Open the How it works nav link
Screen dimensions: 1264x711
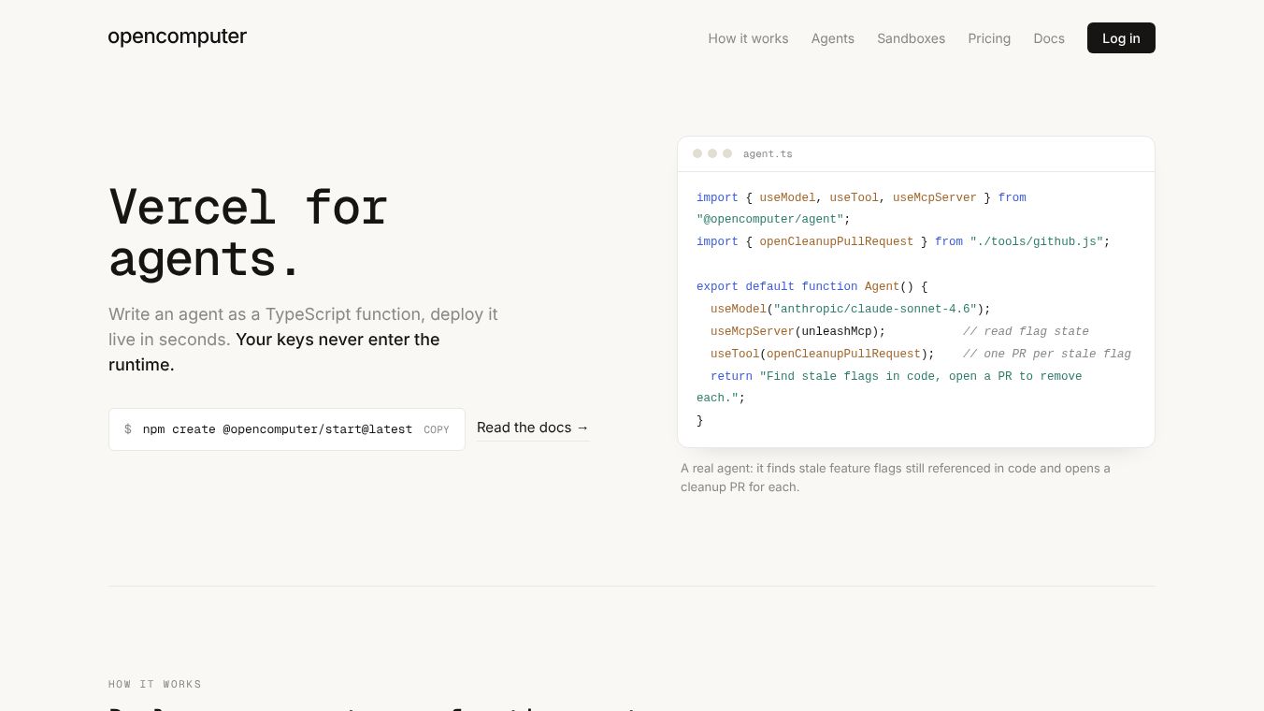coord(748,38)
